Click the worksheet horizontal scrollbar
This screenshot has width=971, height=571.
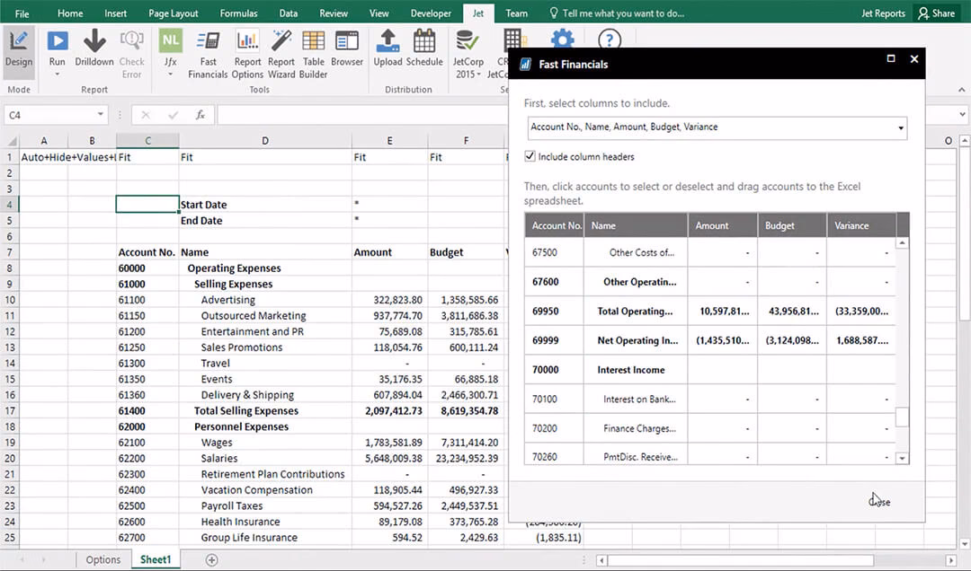click(x=741, y=560)
